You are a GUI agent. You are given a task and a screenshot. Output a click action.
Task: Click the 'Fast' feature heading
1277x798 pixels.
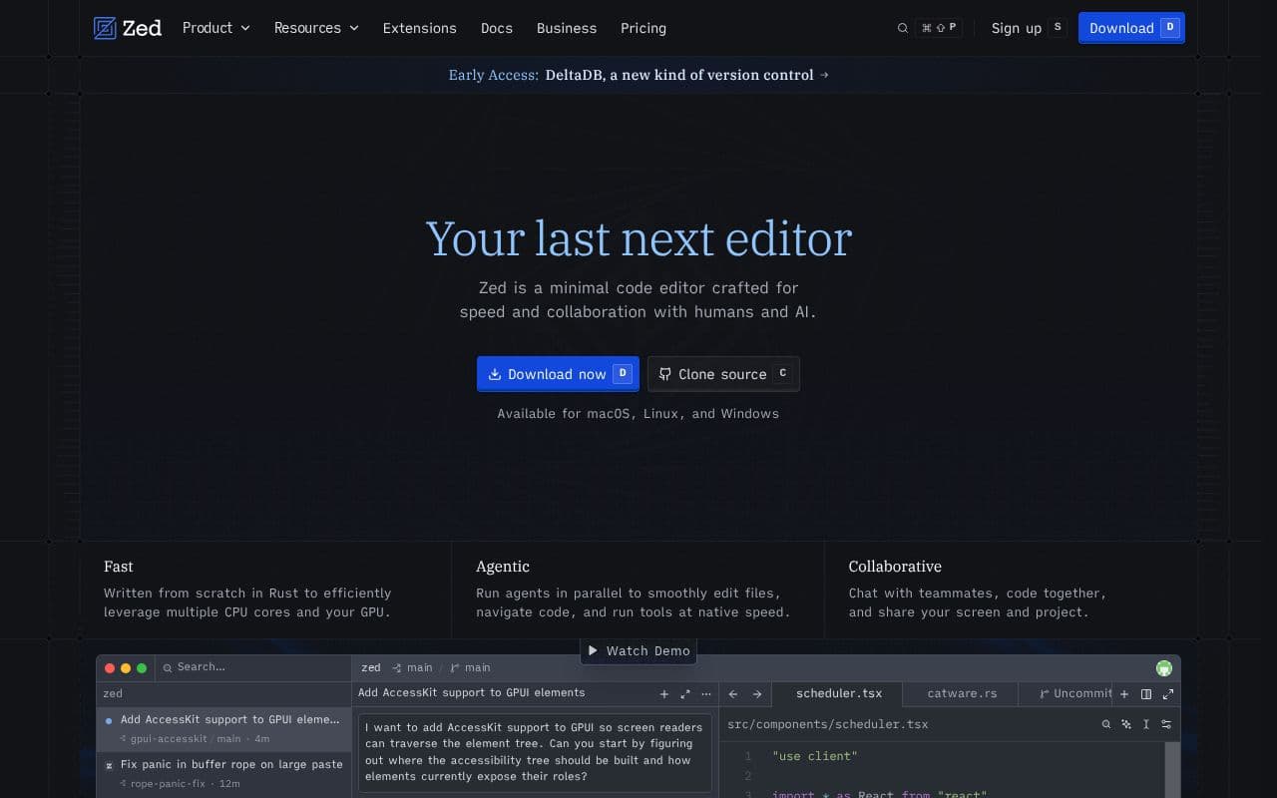point(119,567)
